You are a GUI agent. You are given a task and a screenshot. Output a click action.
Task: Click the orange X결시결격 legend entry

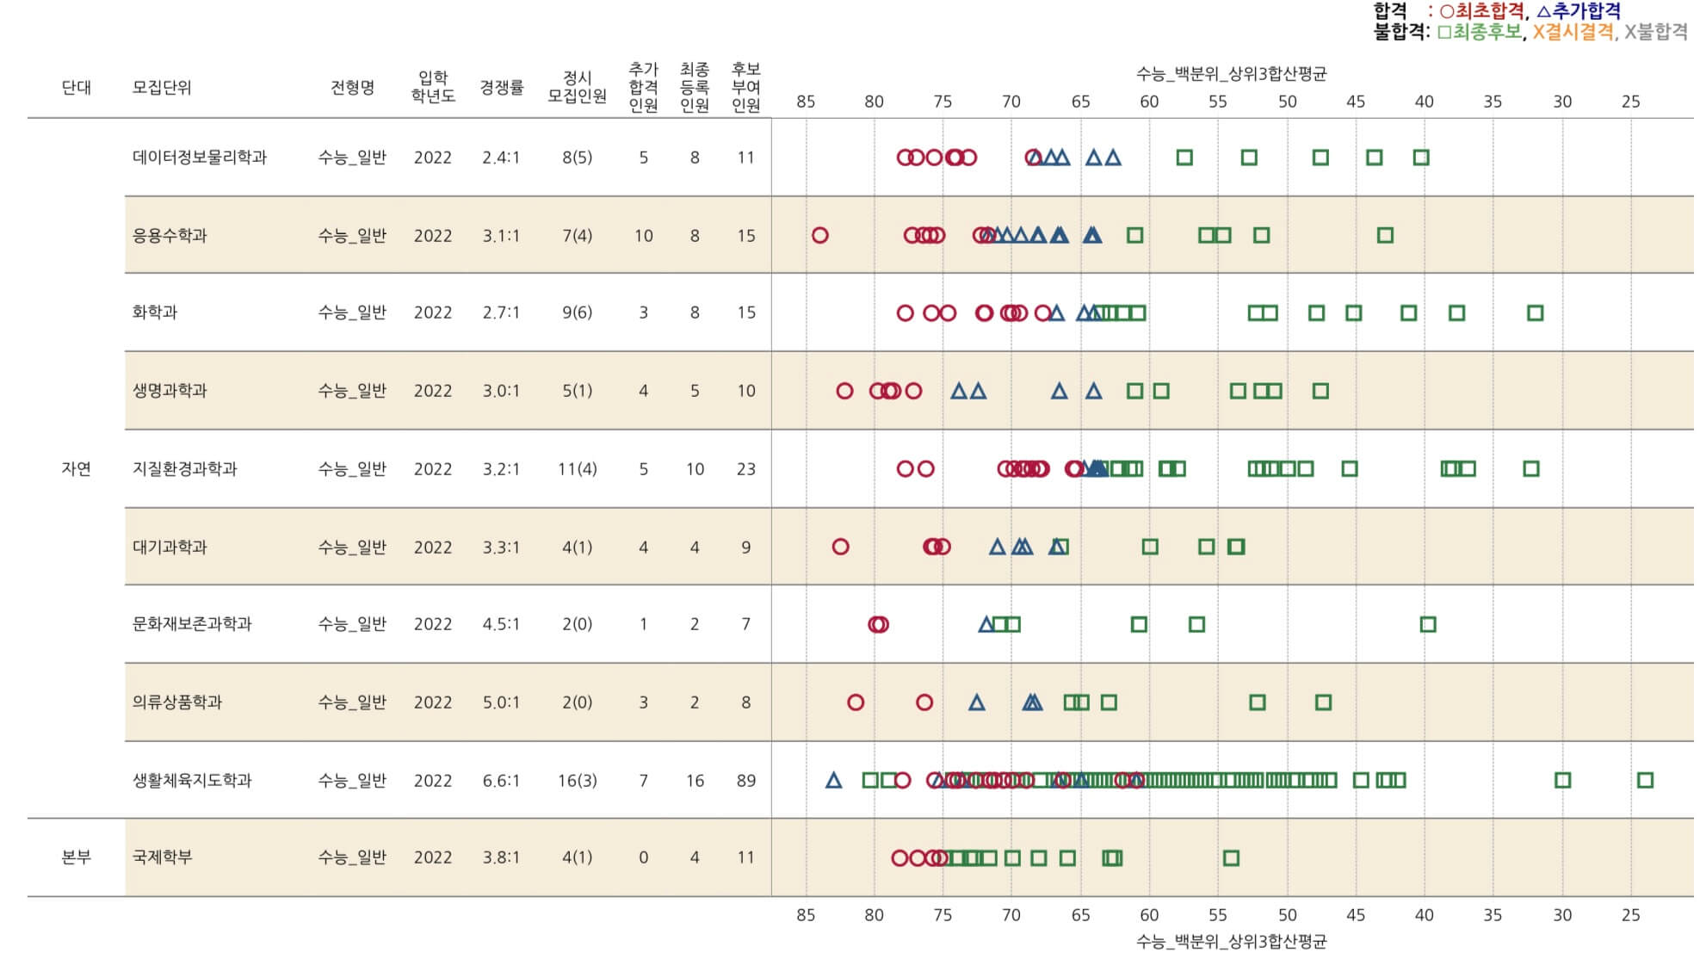(1573, 32)
